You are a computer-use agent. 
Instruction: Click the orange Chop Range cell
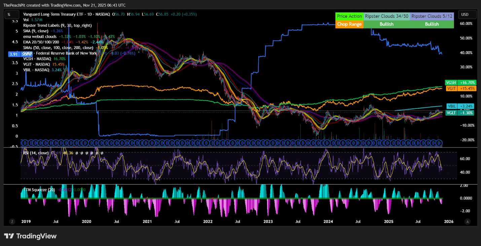click(349, 24)
